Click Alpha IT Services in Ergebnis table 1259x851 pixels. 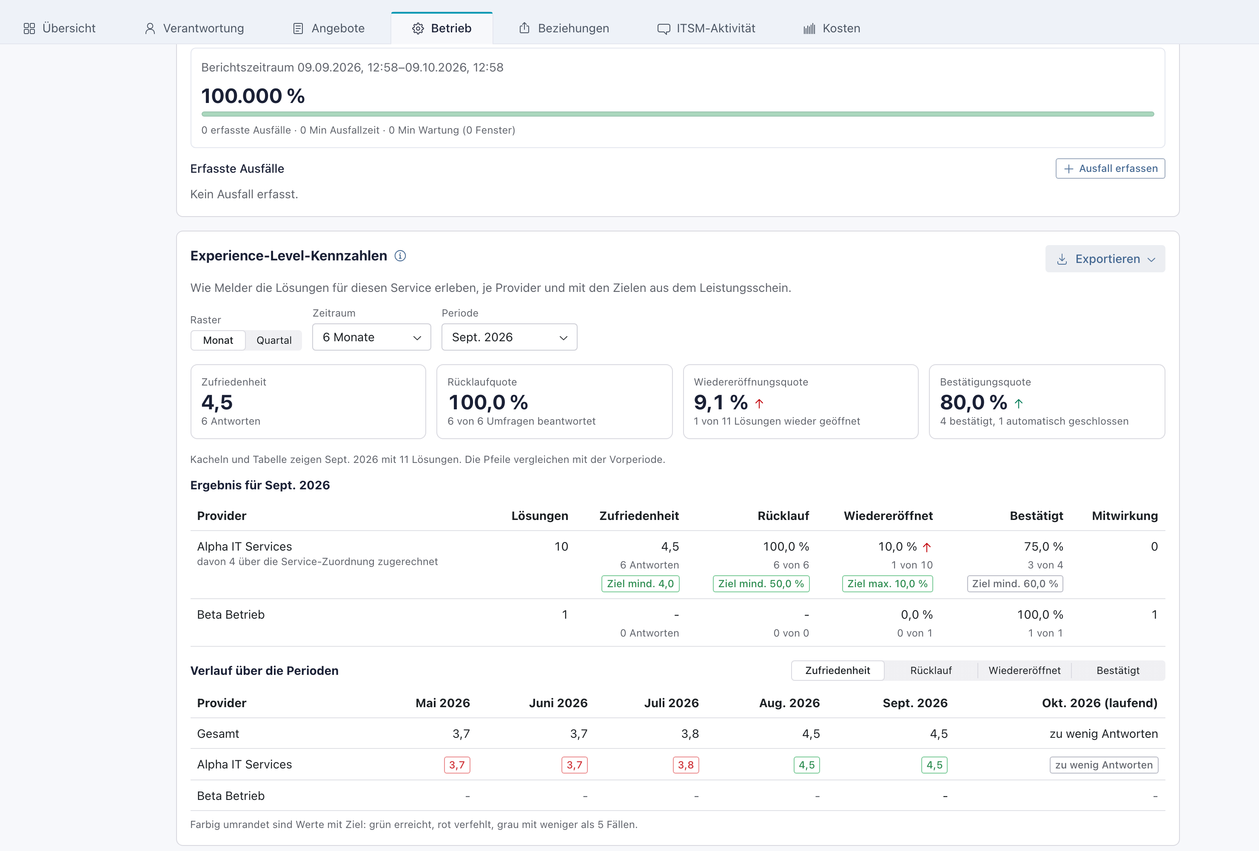tap(244, 546)
